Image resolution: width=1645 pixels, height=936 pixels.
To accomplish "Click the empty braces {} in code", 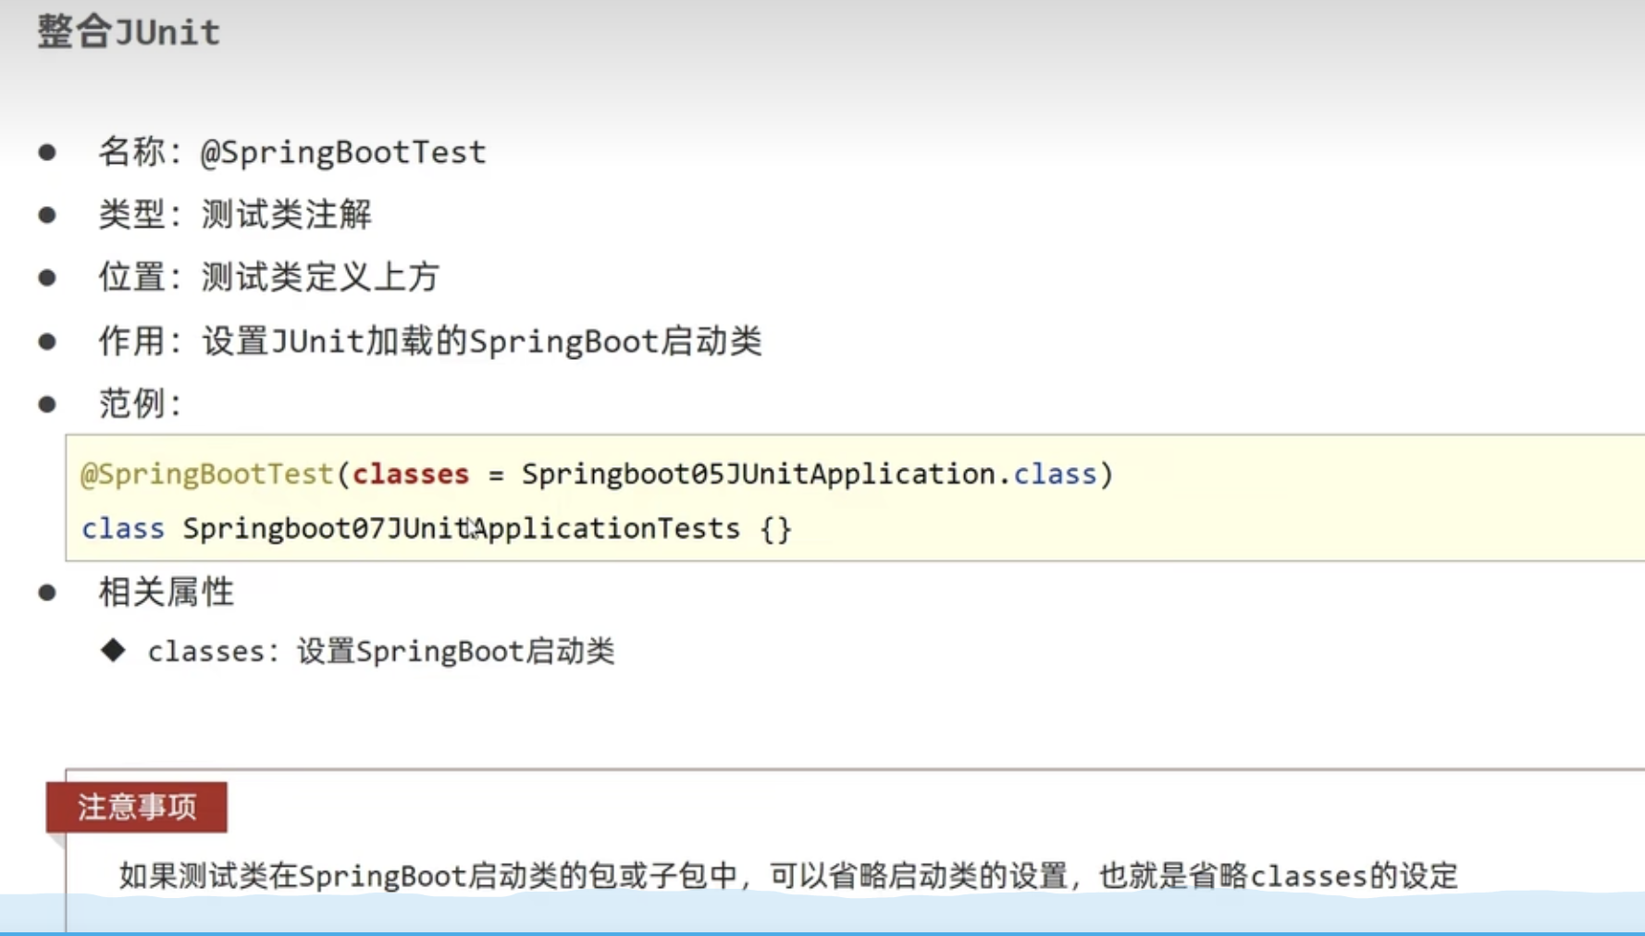I will tap(775, 529).
